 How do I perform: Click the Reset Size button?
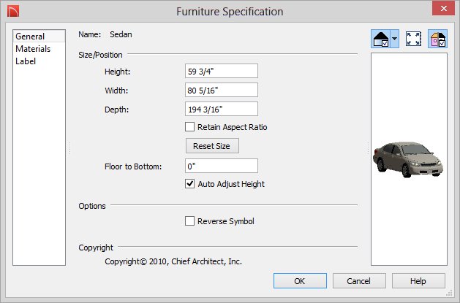212,146
